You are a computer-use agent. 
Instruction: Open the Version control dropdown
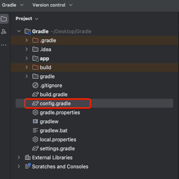click(x=52, y=5)
